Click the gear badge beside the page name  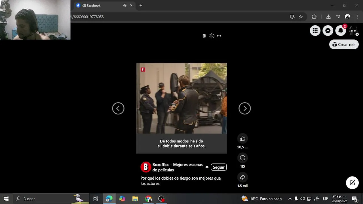tap(207, 167)
